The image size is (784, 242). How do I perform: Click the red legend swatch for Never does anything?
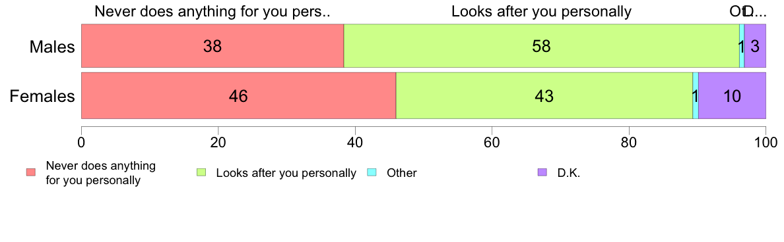[31, 172]
